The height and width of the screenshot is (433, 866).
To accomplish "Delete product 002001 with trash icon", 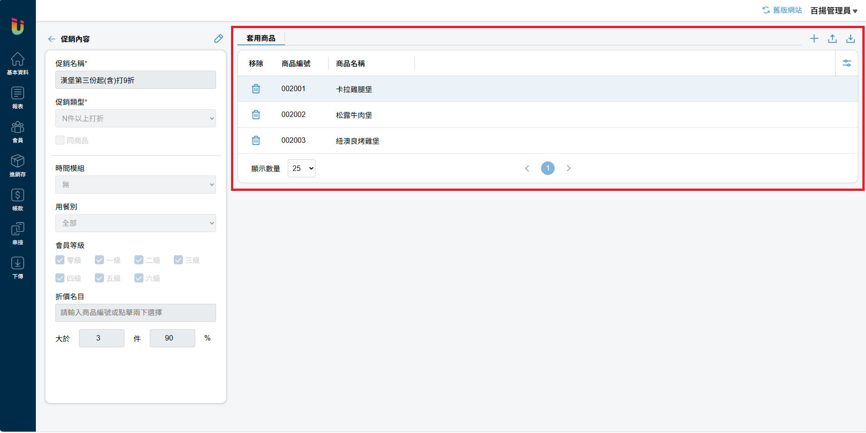I will [256, 89].
